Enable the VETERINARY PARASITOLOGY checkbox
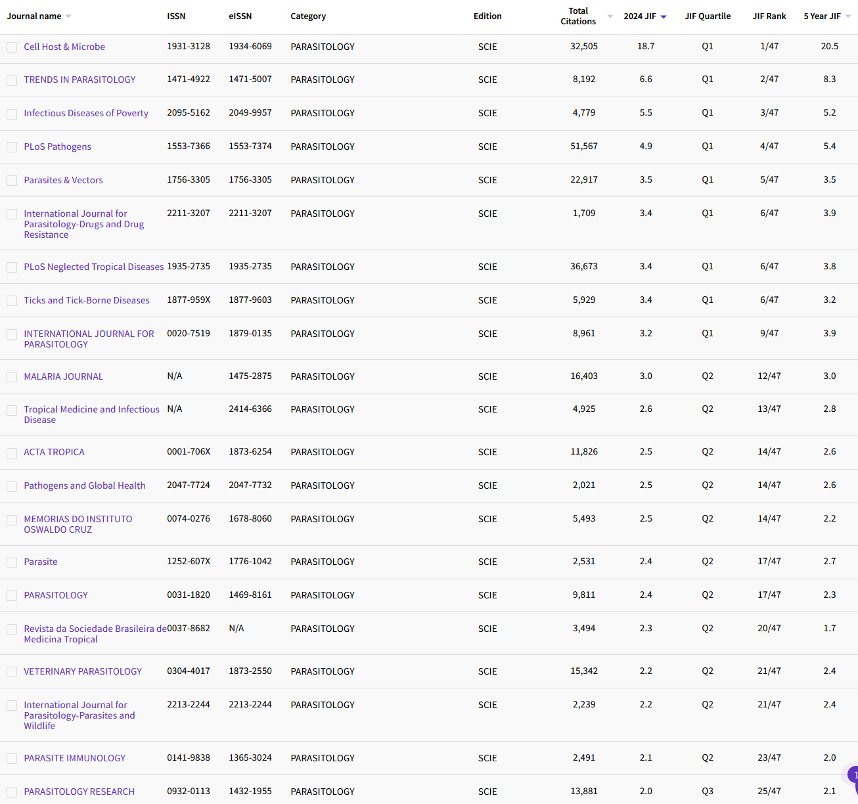The width and height of the screenshot is (858, 804). coord(12,672)
